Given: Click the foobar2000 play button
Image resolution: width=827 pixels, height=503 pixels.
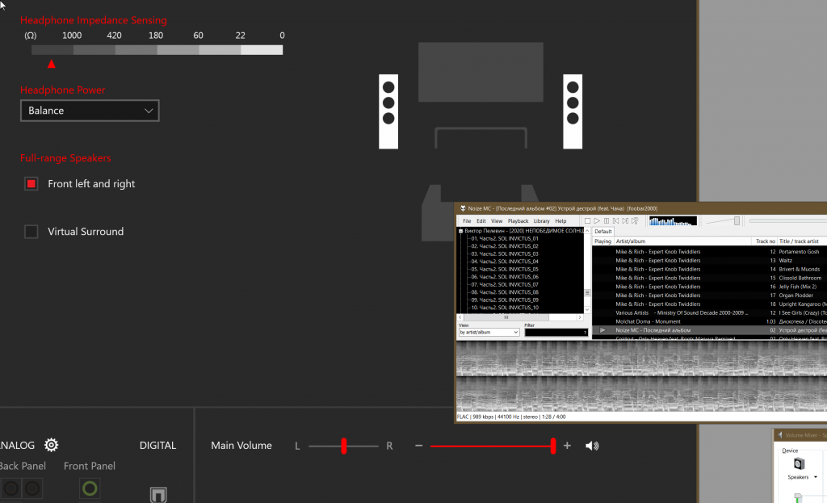Looking at the screenshot, I should click(597, 221).
